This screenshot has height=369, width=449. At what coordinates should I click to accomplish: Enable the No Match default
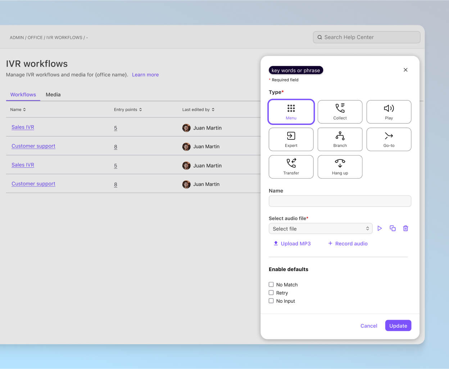coord(271,284)
